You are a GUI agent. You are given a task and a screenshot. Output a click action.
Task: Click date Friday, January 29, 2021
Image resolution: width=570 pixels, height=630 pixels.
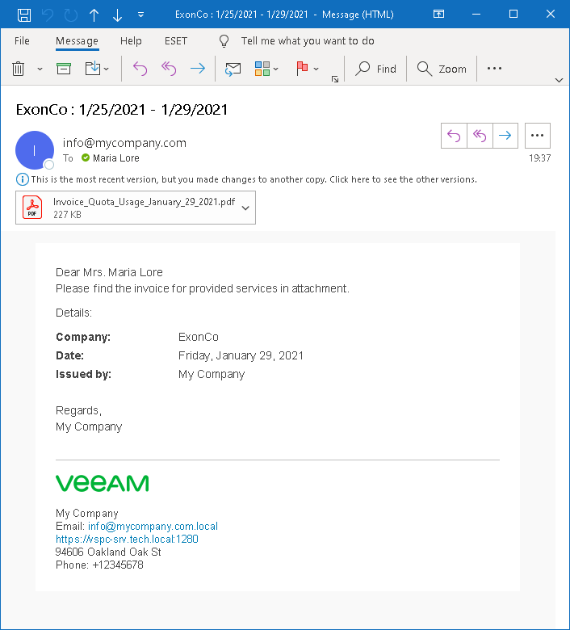click(241, 356)
